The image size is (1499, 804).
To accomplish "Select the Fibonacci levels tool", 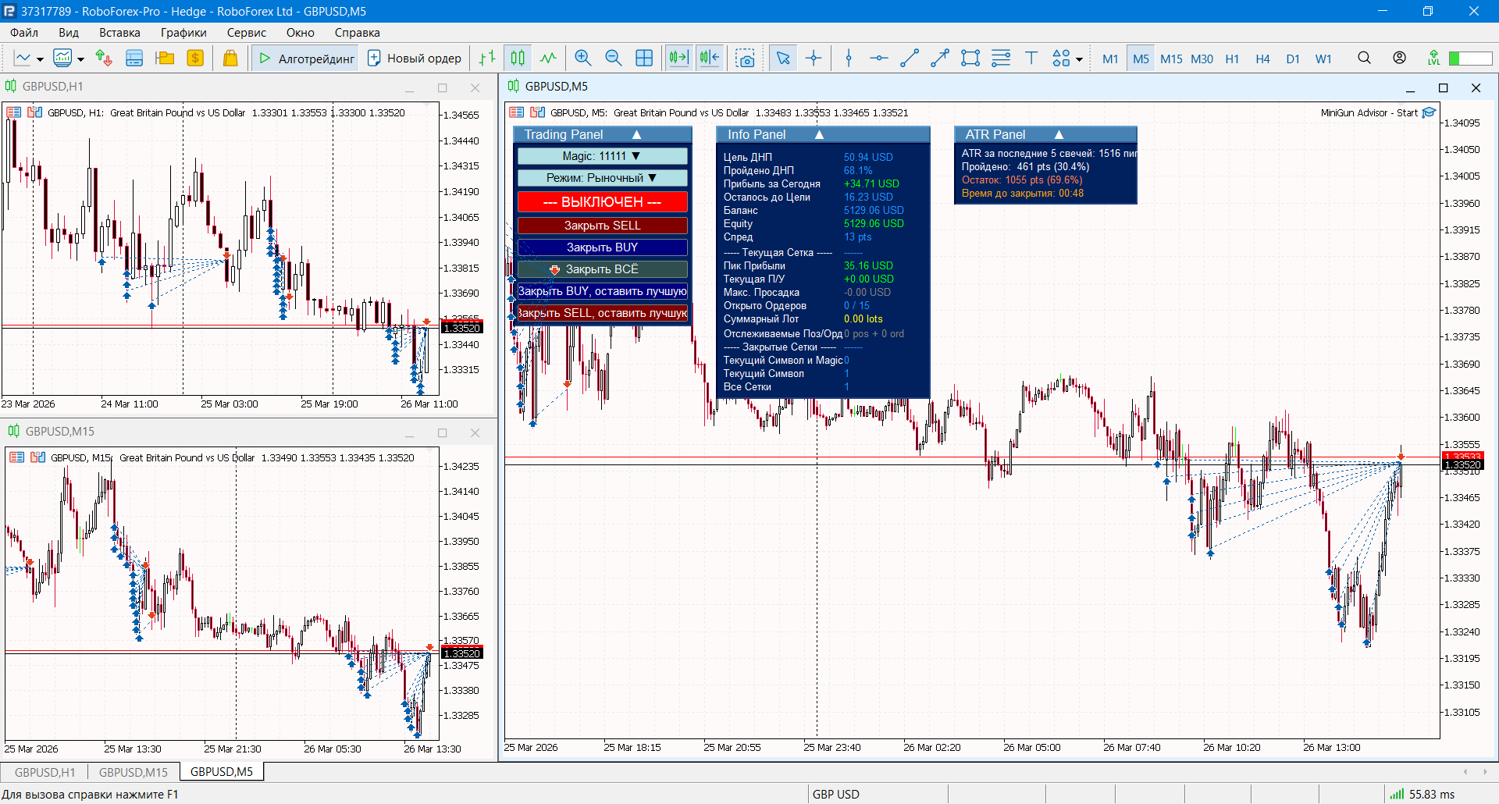I will (1001, 59).
